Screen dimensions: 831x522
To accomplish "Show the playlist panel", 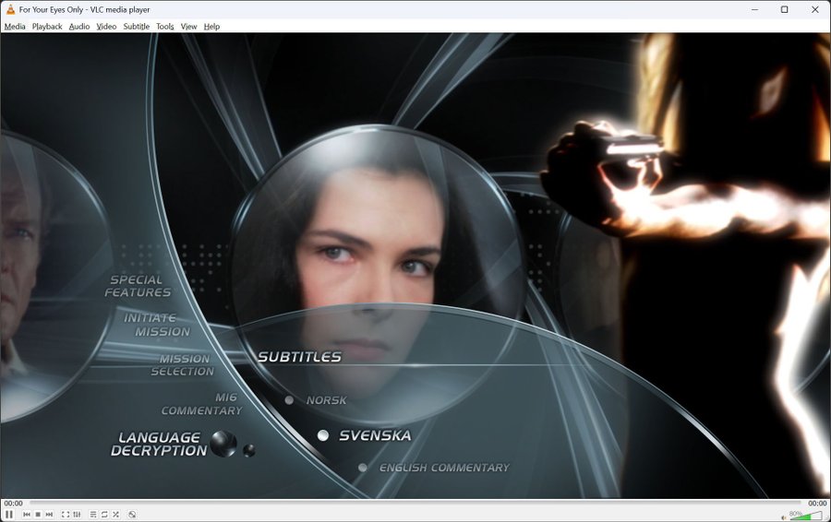I will pyautogui.click(x=92, y=514).
